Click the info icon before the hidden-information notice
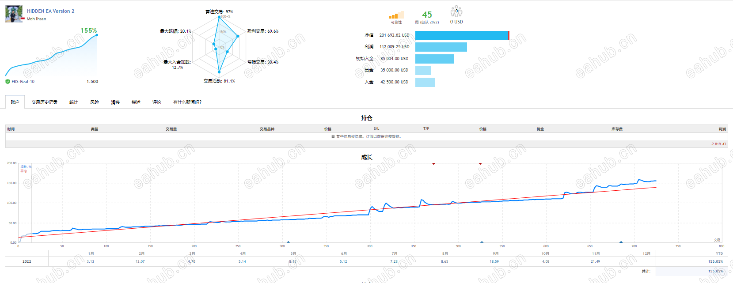Image resolution: width=733 pixels, height=283 pixels. coord(333,136)
